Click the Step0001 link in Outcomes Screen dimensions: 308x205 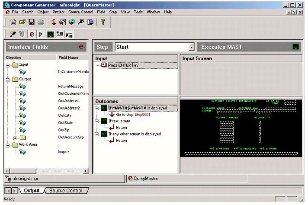pos(142,115)
